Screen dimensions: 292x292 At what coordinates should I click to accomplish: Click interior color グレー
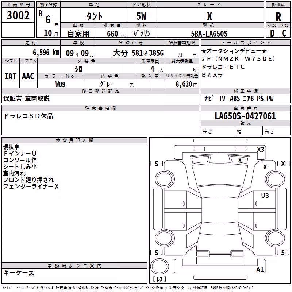(x=106, y=84)
